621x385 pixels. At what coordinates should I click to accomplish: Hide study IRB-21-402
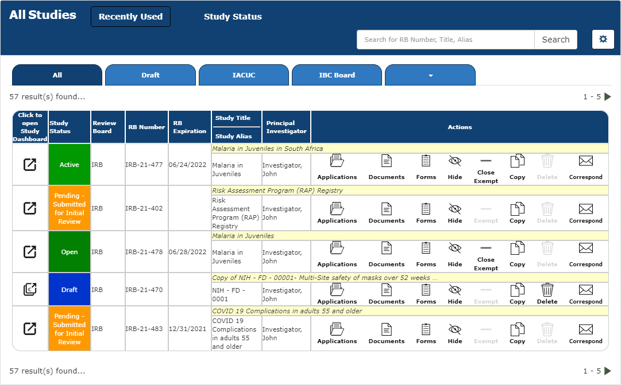click(x=454, y=212)
